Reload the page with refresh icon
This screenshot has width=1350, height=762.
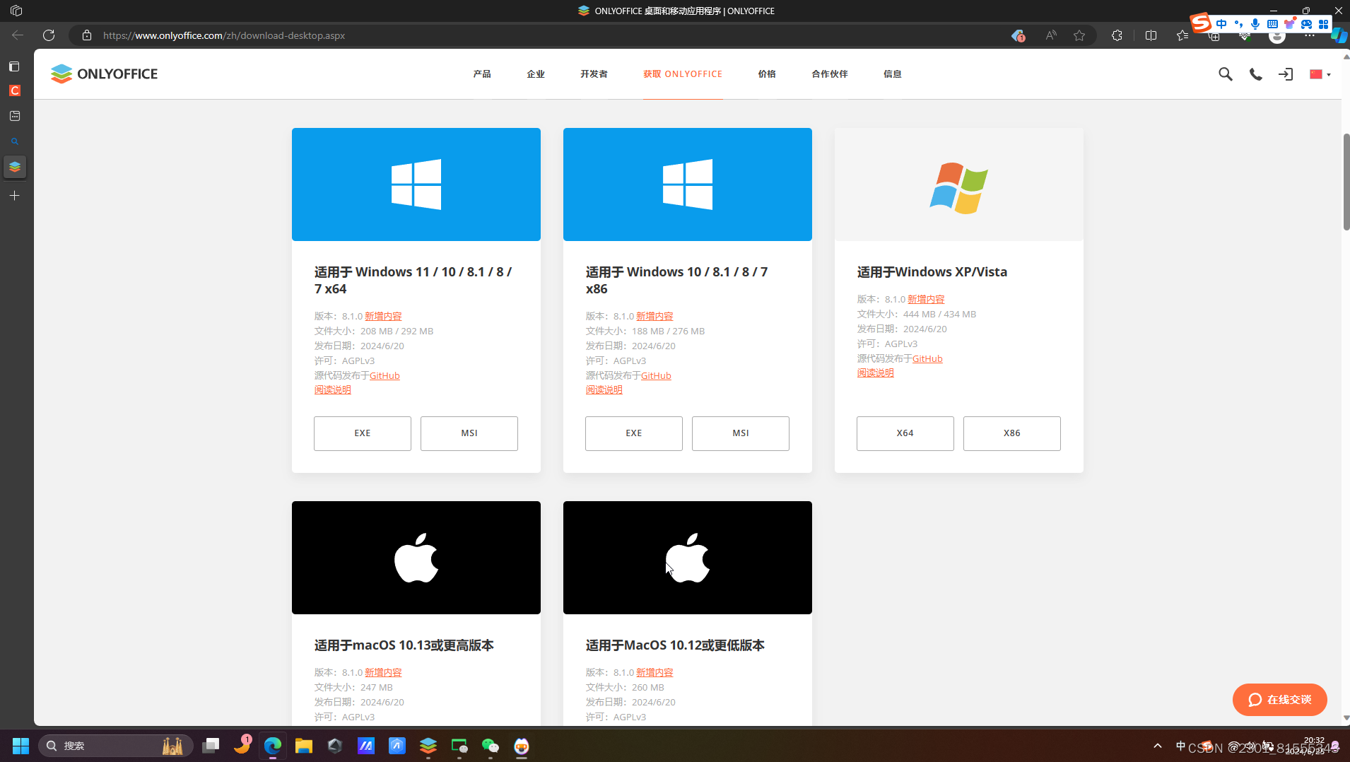(x=49, y=35)
